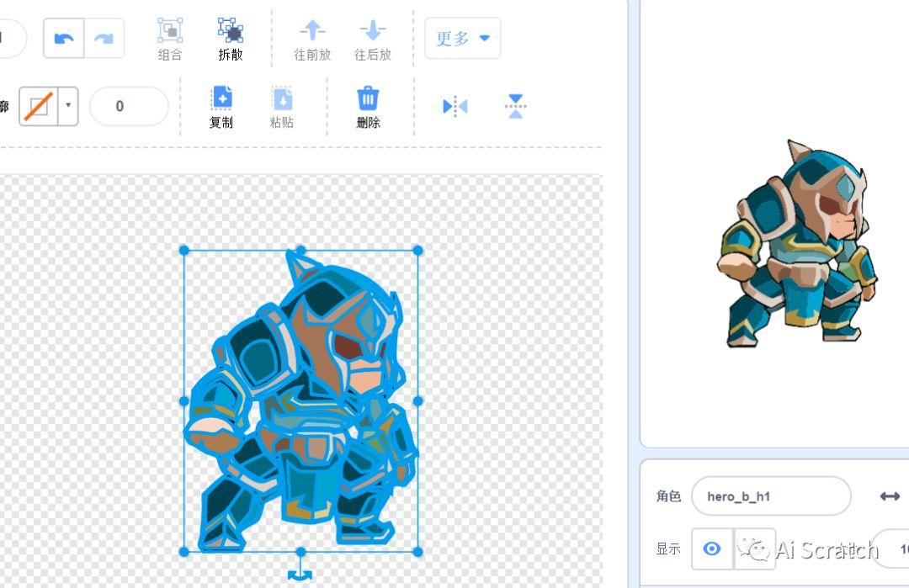Flip the costume vertically

(515, 107)
